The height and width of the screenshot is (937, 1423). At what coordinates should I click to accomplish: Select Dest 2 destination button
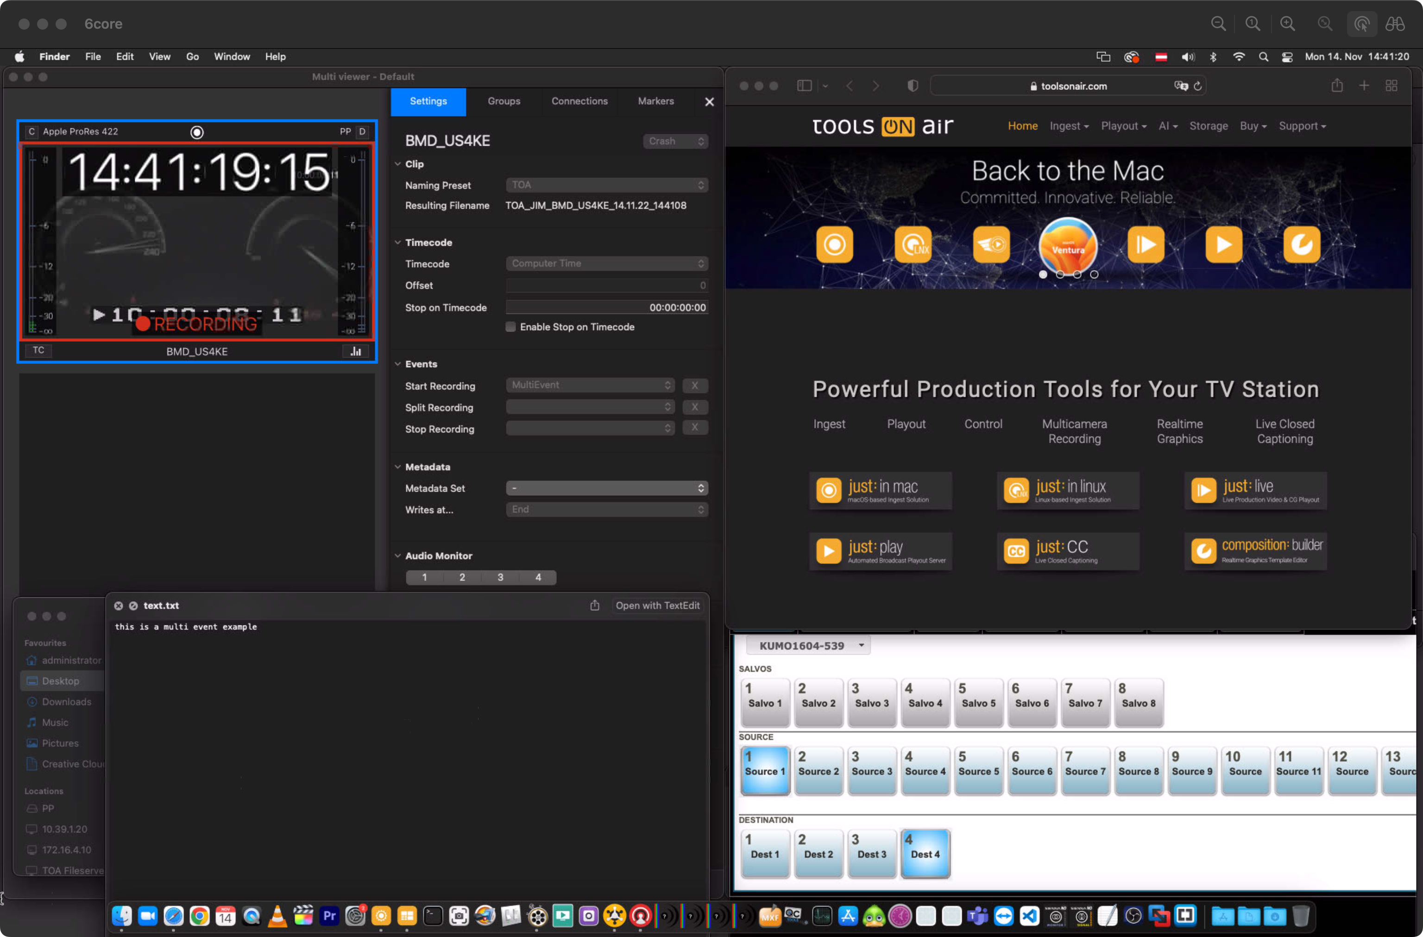click(819, 853)
